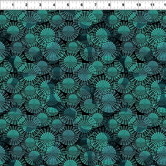
Task: Click the ruler number 6
Action: (x=82, y=5)
